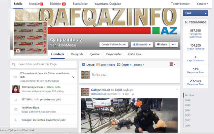Open Tənzimləmələr settings link
This screenshot has width=214, height=134.
click(x=180, y=4)
